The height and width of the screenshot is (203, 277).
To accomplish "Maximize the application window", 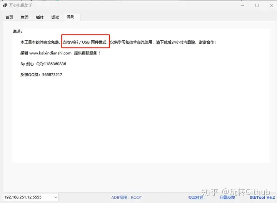I will coord(257,5).
